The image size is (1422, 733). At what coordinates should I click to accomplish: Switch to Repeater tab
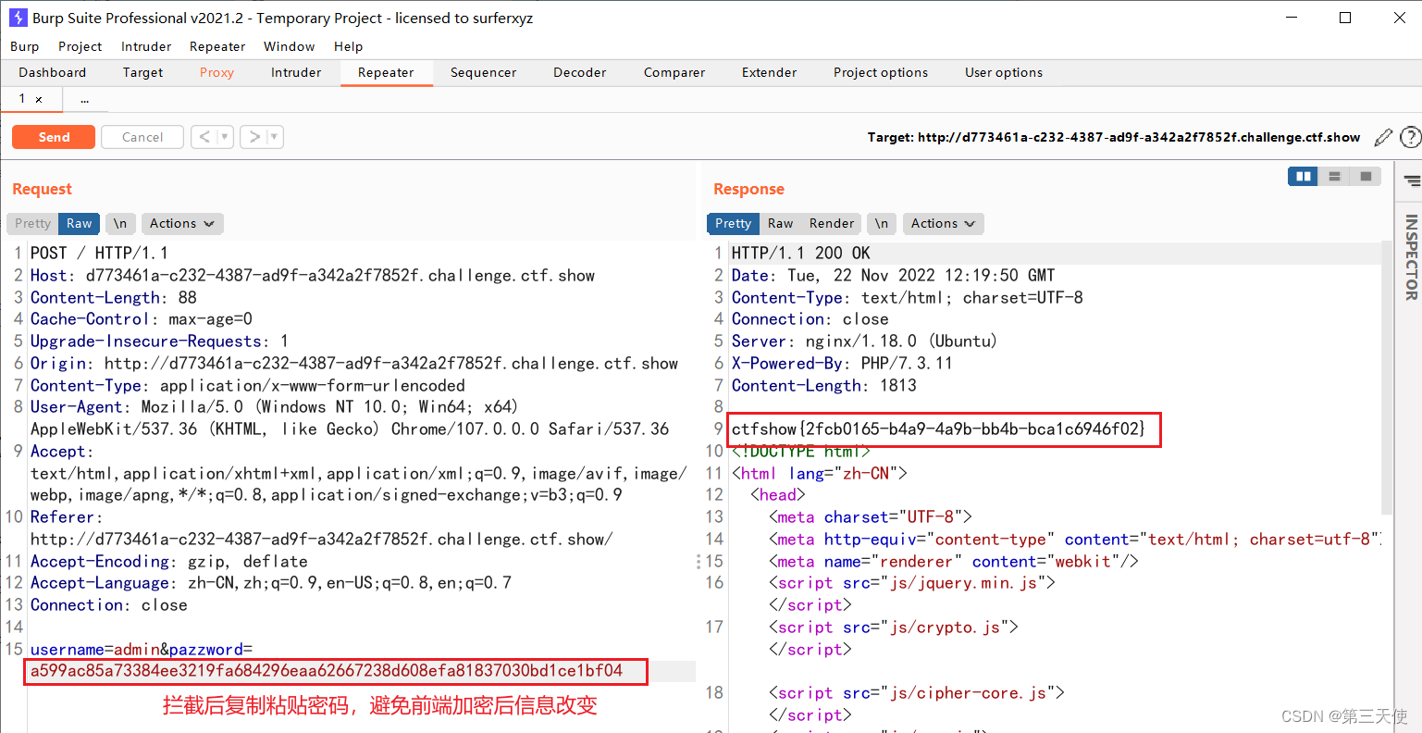coord(386,72)
